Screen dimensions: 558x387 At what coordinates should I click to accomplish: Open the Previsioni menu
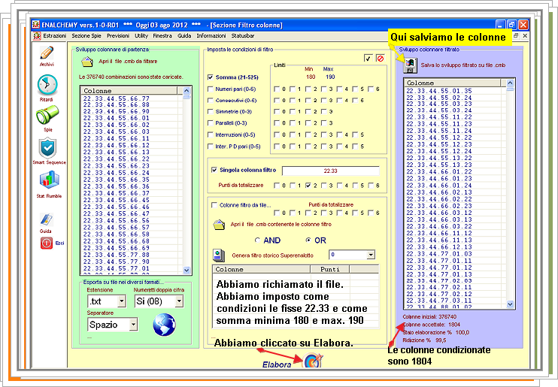coord(118,36)
